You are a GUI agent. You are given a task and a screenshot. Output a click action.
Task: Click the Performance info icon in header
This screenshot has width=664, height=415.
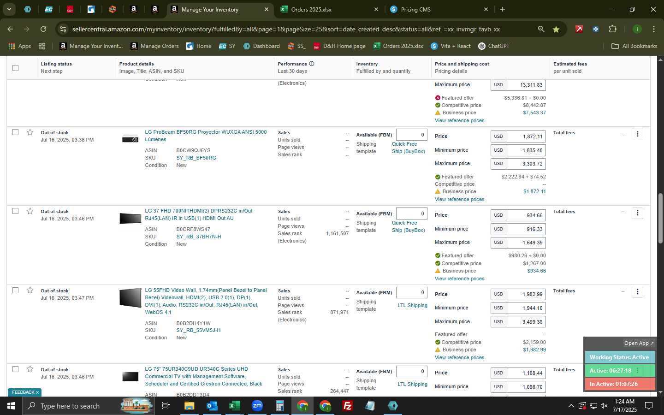312,64
